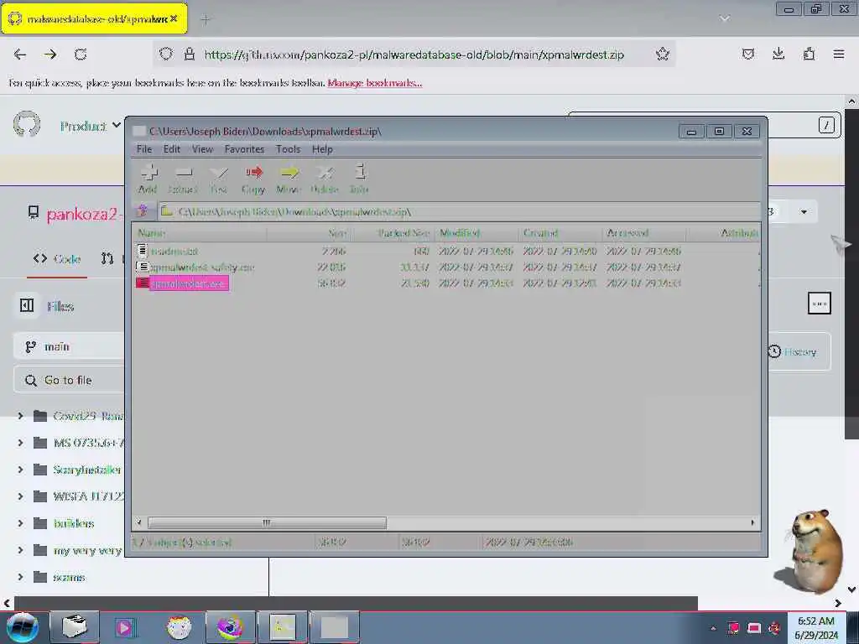Open the main branch selector

point(69,346)
